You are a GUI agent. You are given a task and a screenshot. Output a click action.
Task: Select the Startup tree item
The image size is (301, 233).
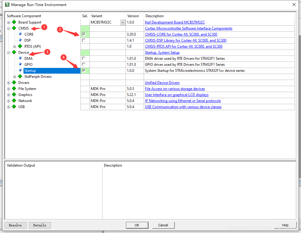pos(52,71)
